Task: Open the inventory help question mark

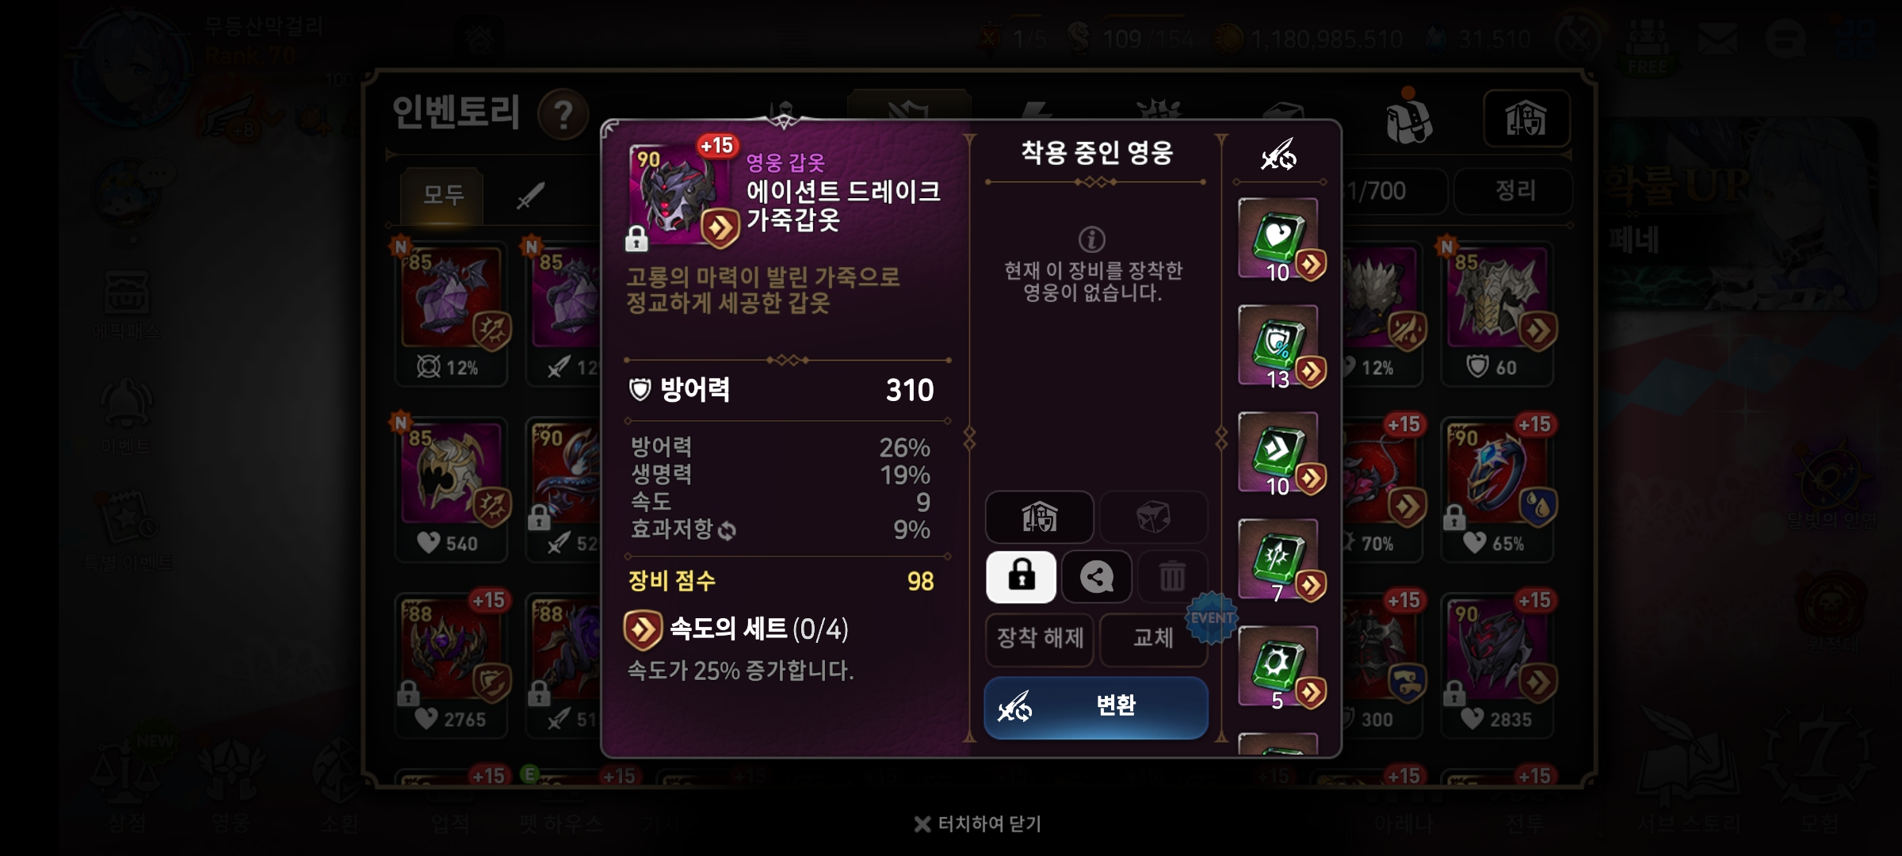Action: (563, 116)
